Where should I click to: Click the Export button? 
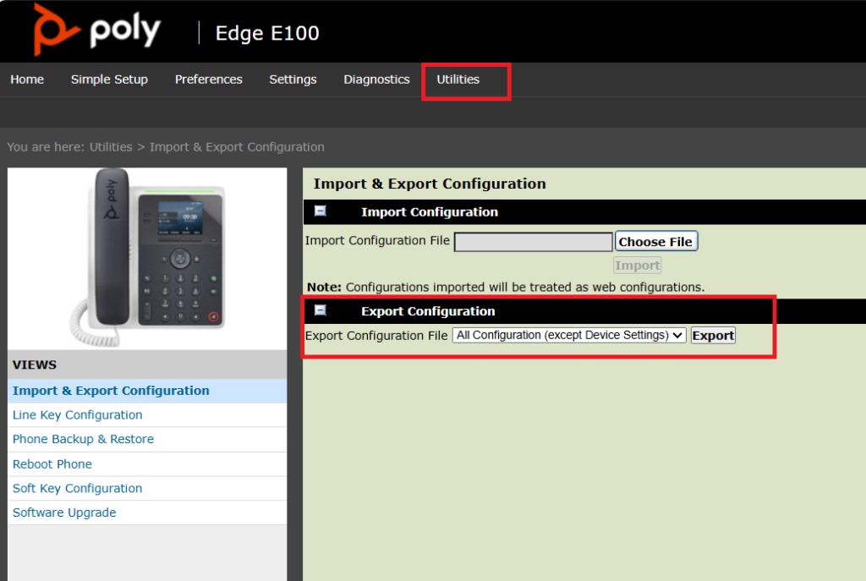click(x=713, y=336)
